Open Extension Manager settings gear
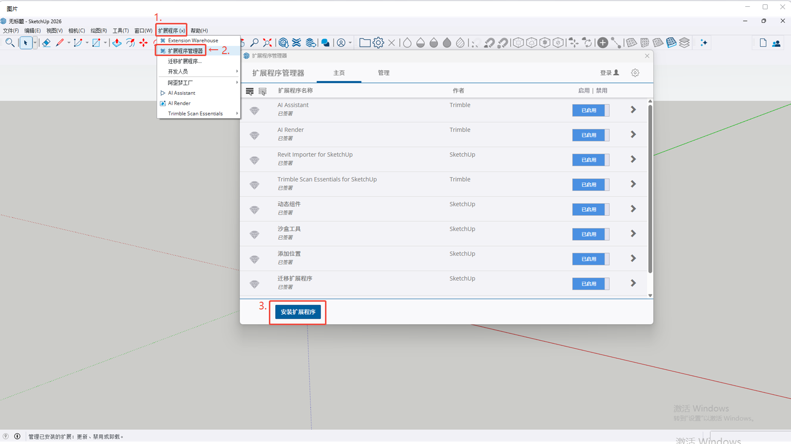 pos(635,73)
